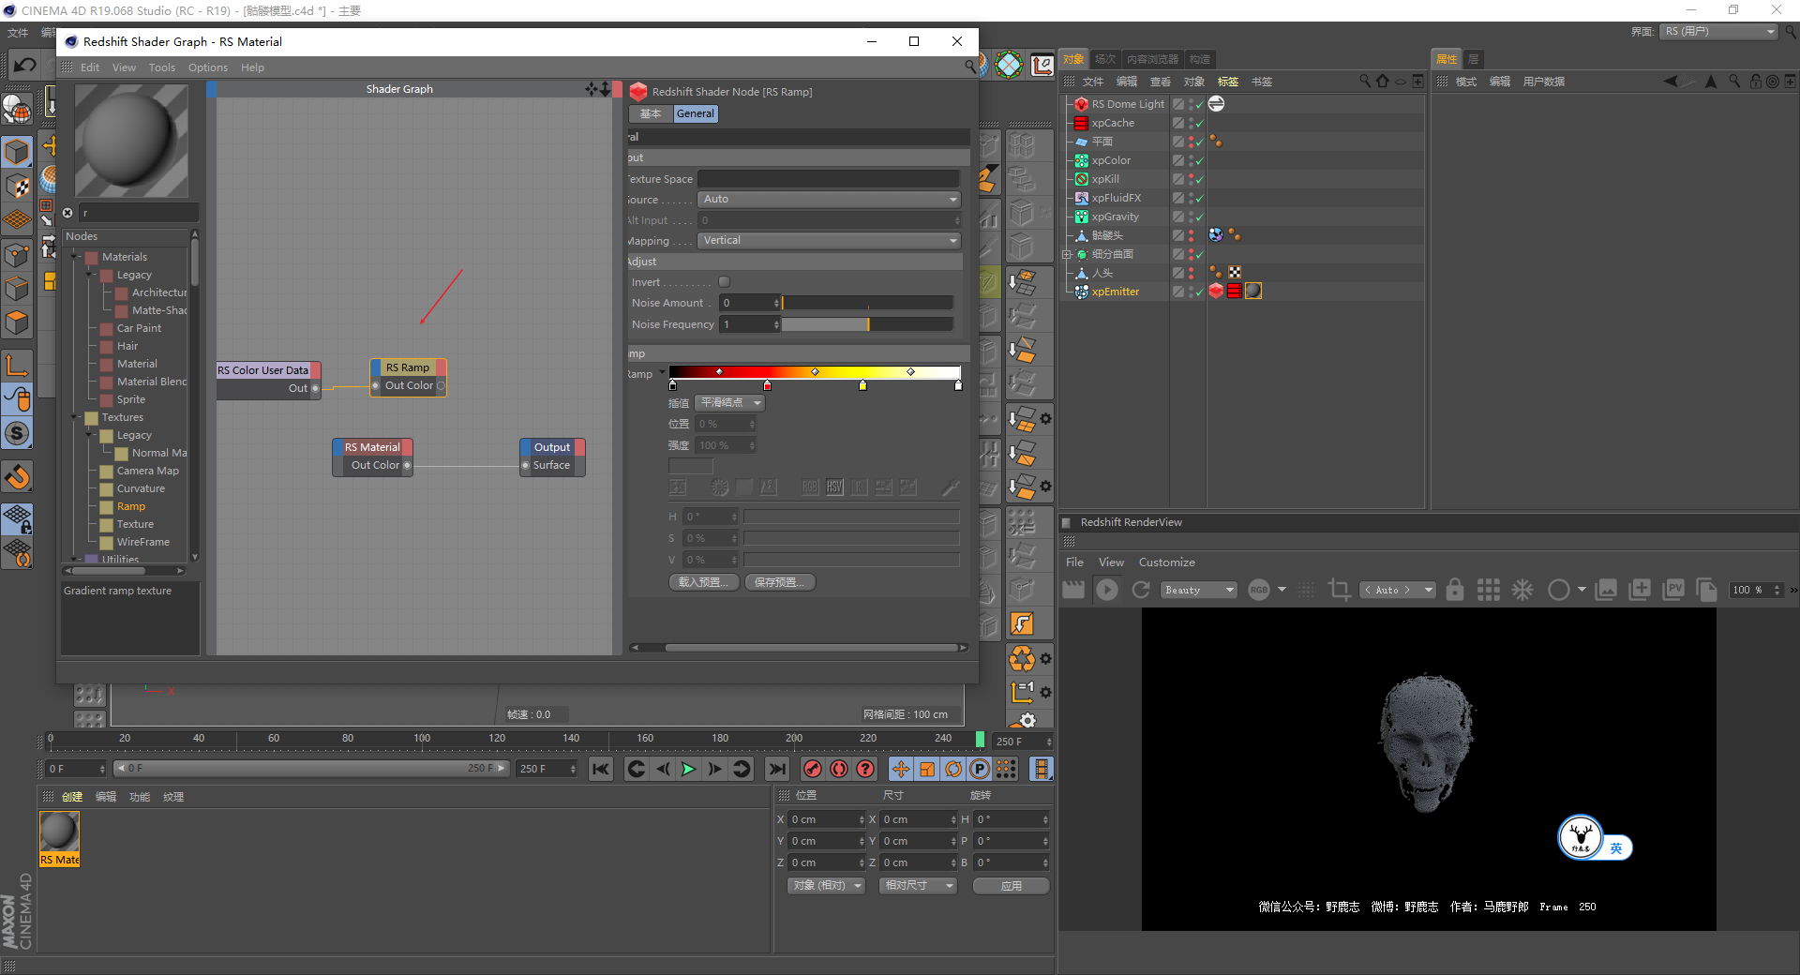Screen dimensions: 1800x975
Task: Click the snowflake freeze icon in RenderView
Action: pos(1522,590)
